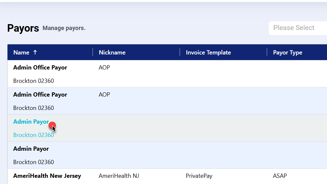The height and width of the screenshot is (184, 327).
Task: Sort the table by the Name column header
Action: coord(21,53)
